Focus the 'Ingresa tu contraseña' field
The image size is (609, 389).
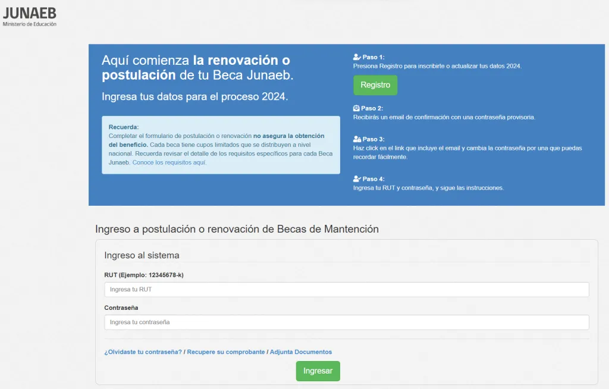(x=346, y=322)
